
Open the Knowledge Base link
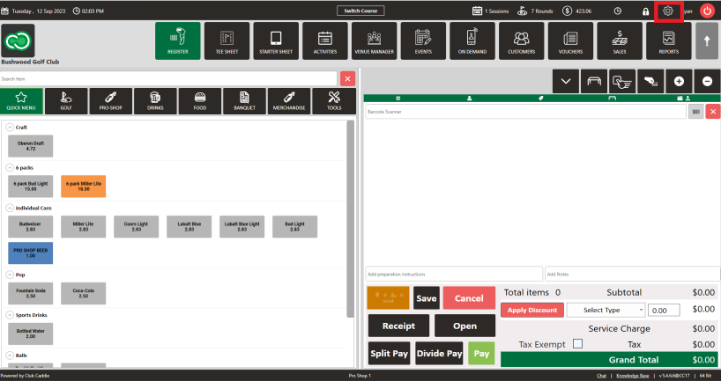tap(633, 376)
